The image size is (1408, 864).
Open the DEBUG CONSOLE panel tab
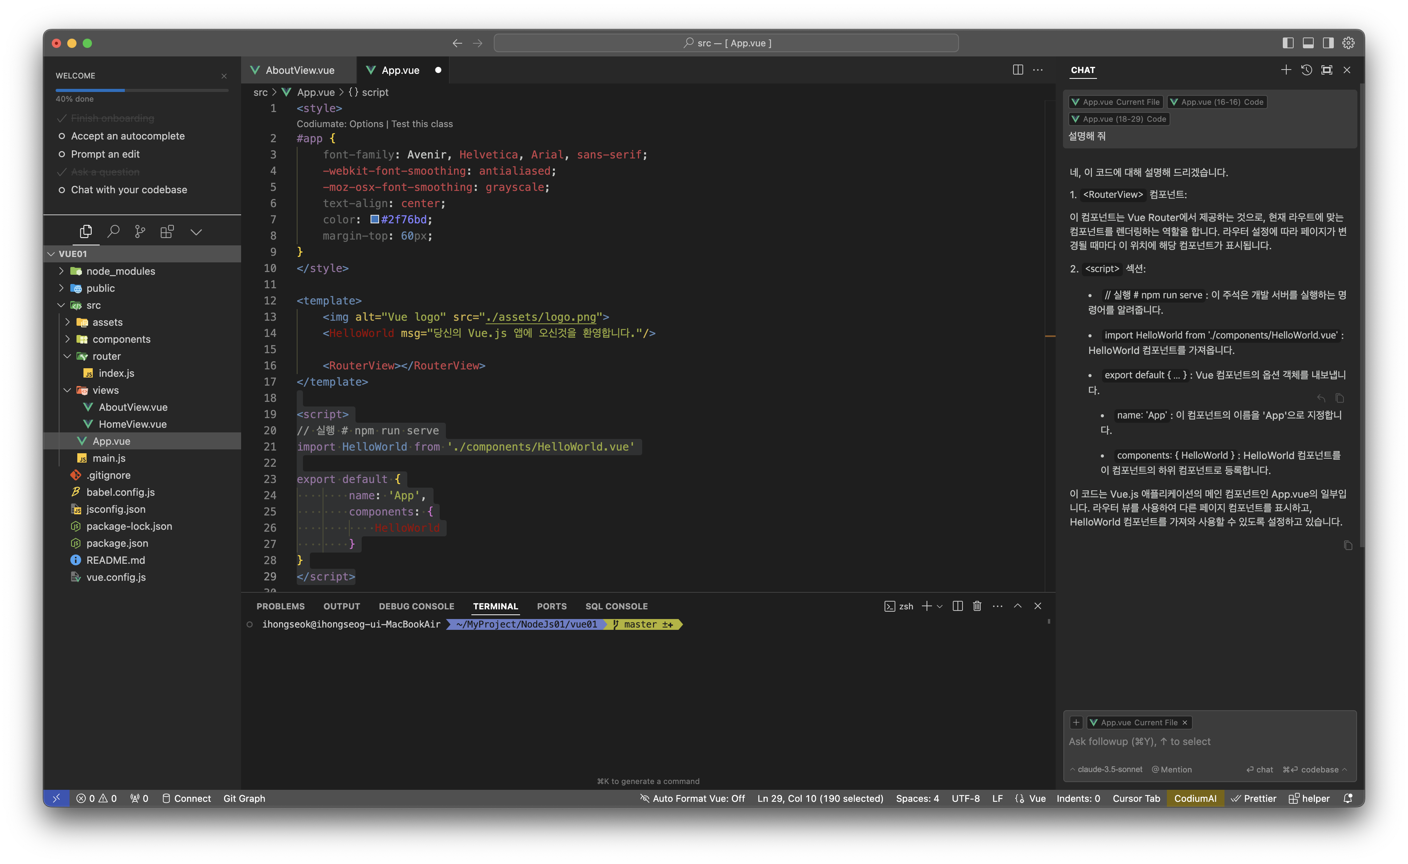(x=416, y=606)
